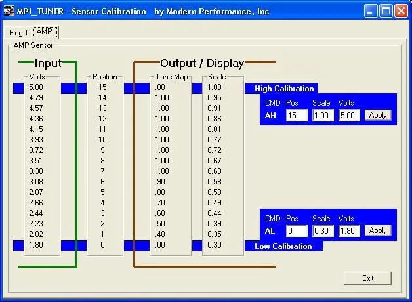This screenshot has width=412, height=302.
Task: Maximize the Sensor Calibration window
Action: pos(386,11)
